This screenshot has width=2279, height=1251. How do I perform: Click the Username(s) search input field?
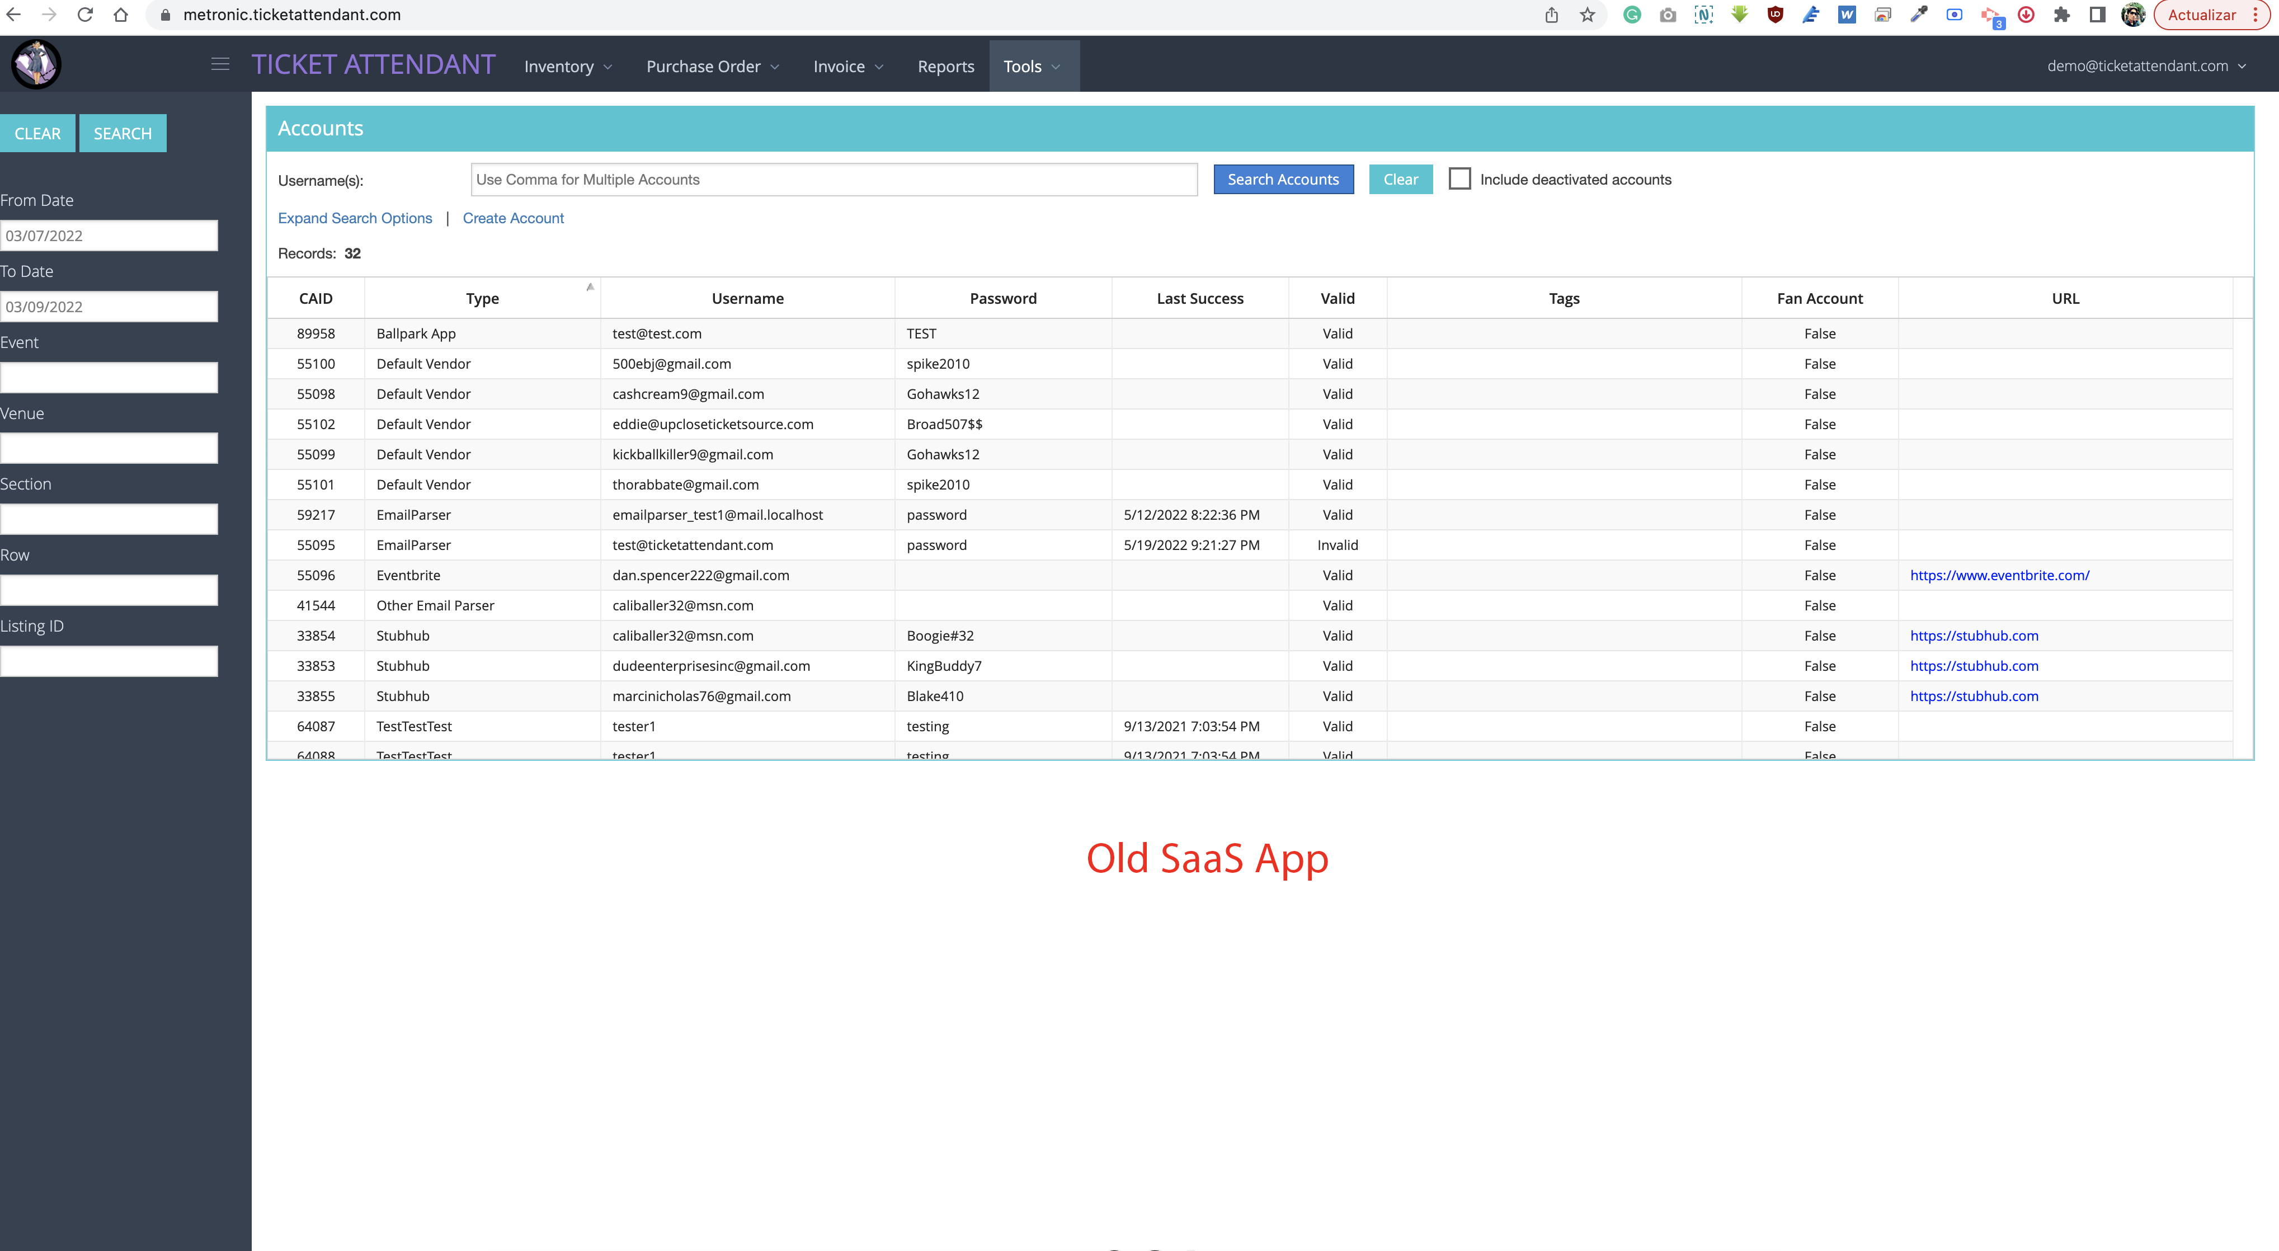(x=834, y=180)
